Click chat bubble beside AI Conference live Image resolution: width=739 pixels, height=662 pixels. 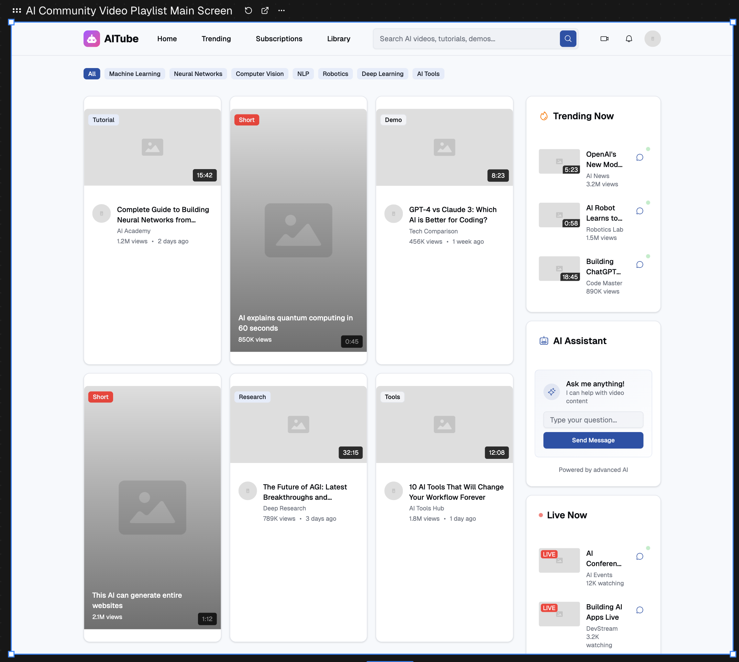[640, 556]
